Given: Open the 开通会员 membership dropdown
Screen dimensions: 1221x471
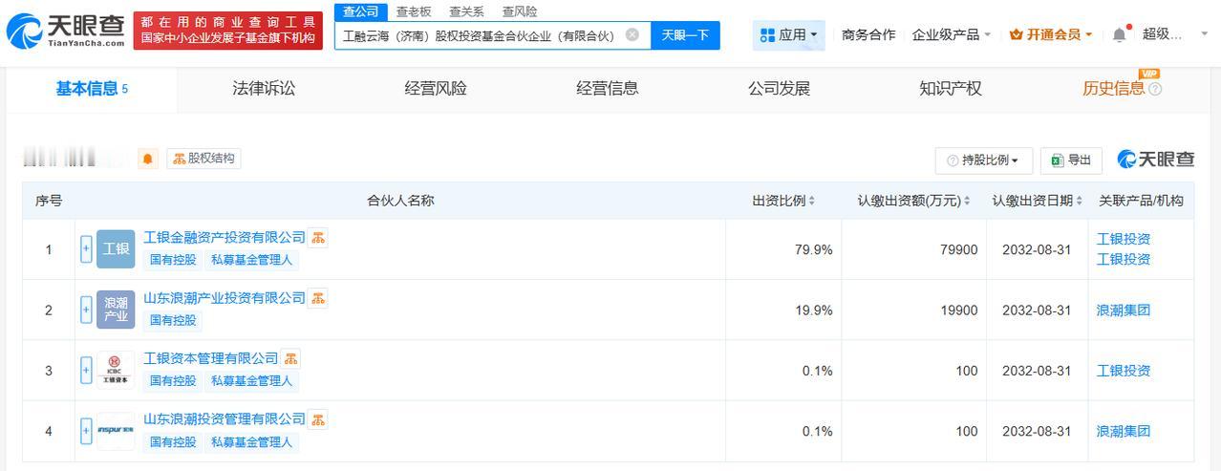Looking at the screenshot, I should coord(1051,35).
